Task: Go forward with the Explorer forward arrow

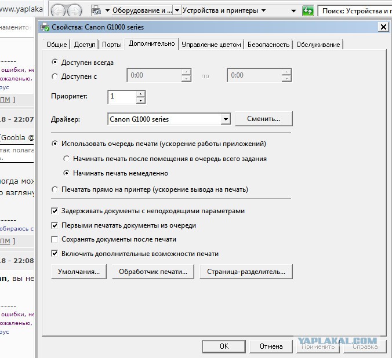Action: 74,11
